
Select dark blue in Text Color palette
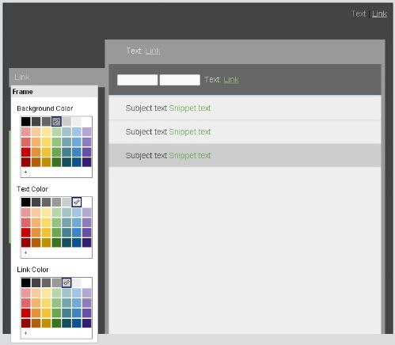coord(77,243)
